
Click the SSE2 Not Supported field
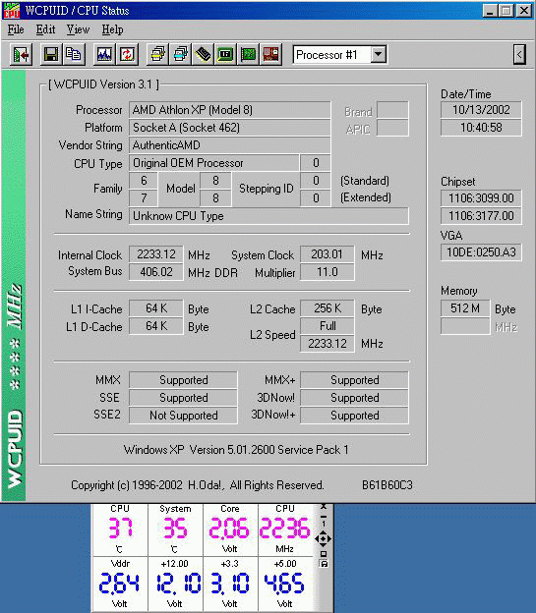[x=183, y=416]
